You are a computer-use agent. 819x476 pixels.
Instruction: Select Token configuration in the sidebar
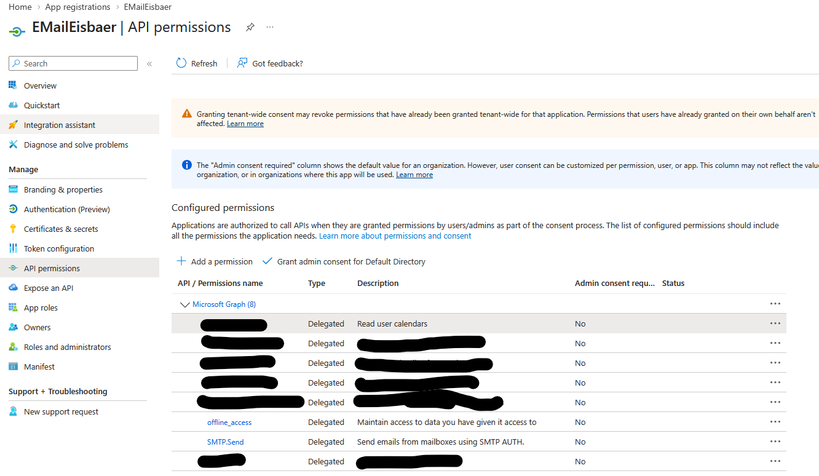coord(79,248)
